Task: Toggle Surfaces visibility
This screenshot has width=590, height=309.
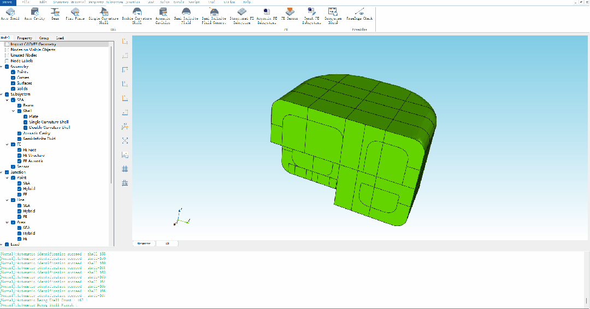Action: click(x=13, y=83)
